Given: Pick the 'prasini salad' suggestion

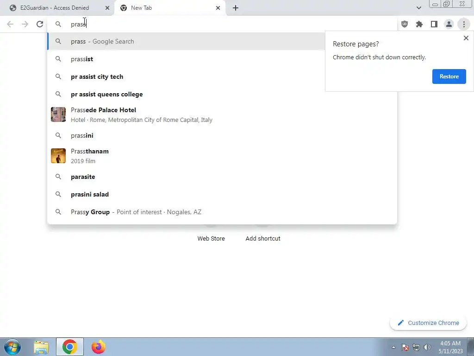Looking at the screenshot, I should (x=222, y=194).
